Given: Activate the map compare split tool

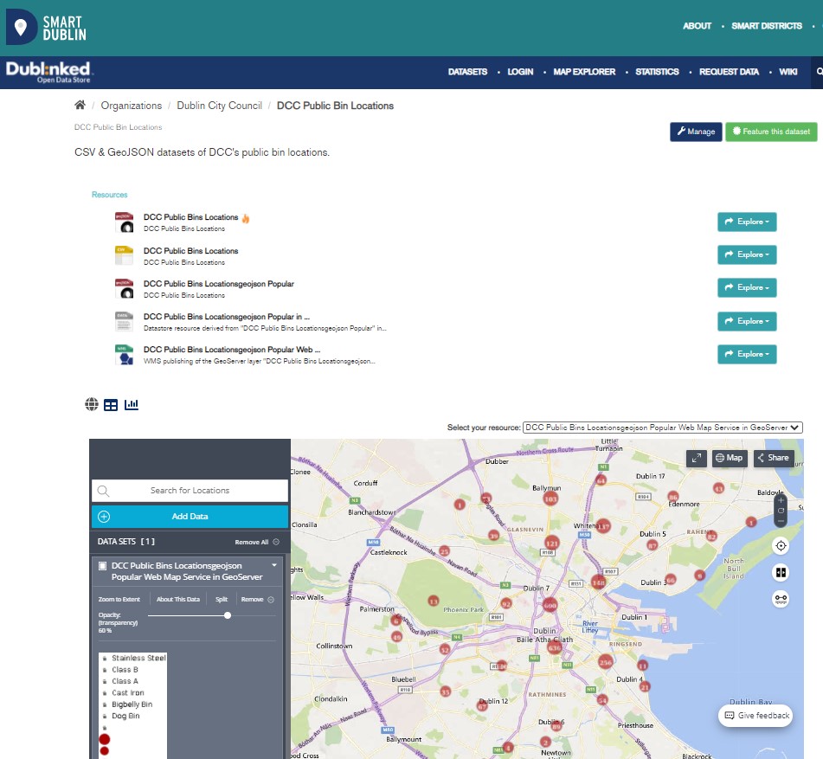Looking at the screenshot, I should coord(781,572).
